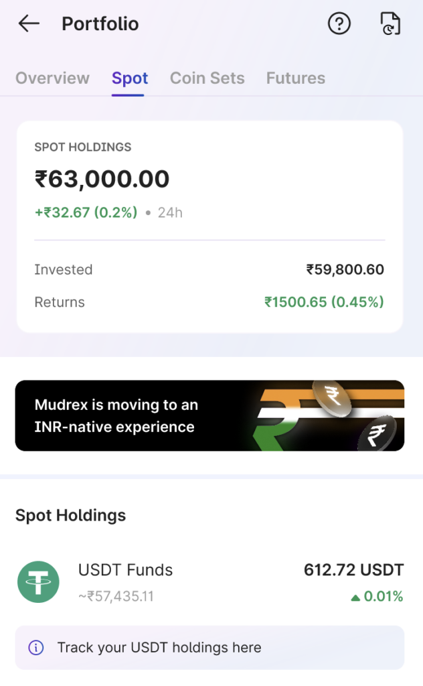Switch to the Overview tab

tap(52, 78)
